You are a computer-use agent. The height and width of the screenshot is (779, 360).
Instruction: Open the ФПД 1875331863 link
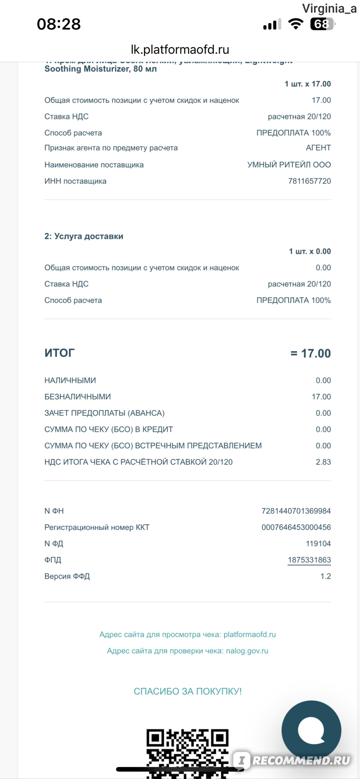click(x=309, y=560)
